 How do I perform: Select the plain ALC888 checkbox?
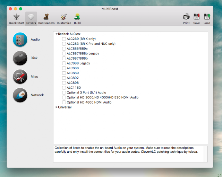click(64, 68)
